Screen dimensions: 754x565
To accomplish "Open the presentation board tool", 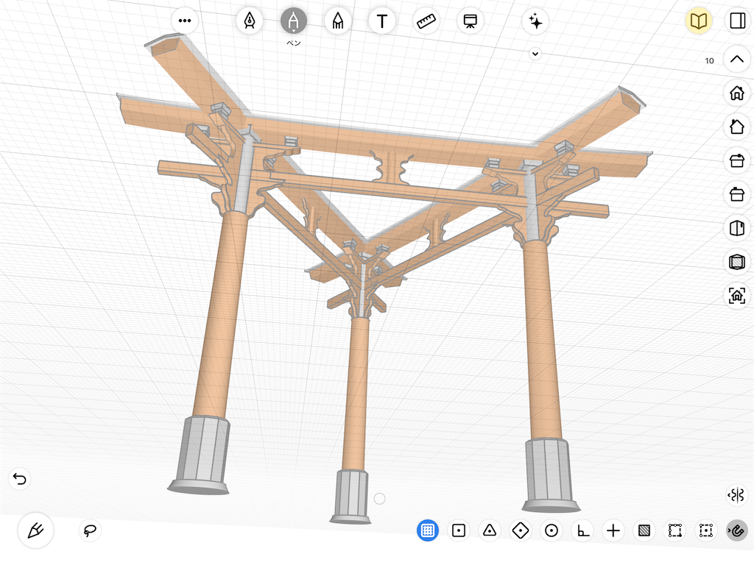I will [471, 21].
